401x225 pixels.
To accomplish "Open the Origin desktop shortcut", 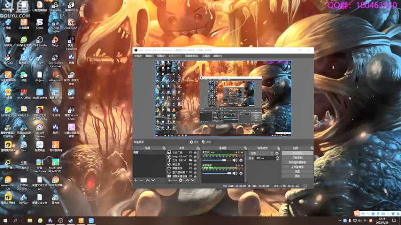I will pyautogui.click(x=55, y=42).
